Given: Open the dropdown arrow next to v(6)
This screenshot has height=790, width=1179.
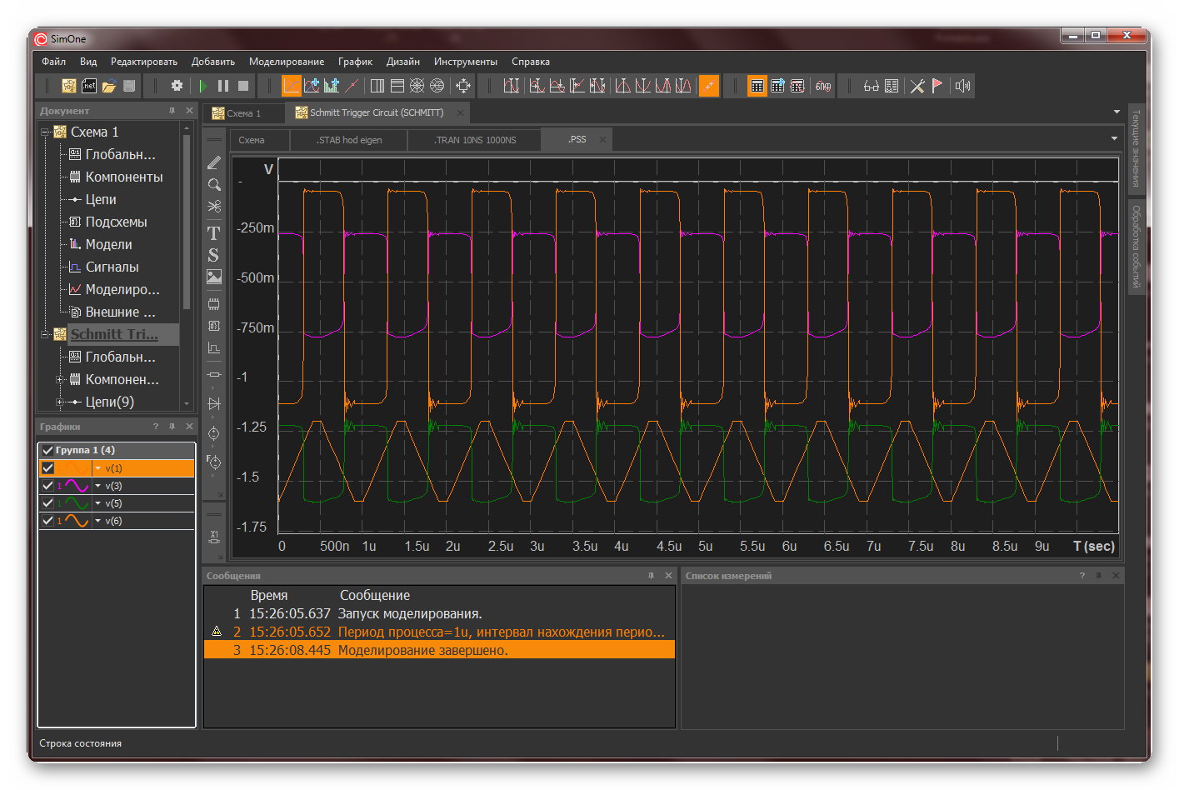Looking at the screenshot, I should click(97, 521).
